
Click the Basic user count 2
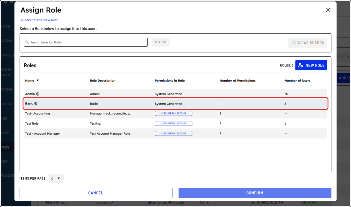click(x=285, y=104)
